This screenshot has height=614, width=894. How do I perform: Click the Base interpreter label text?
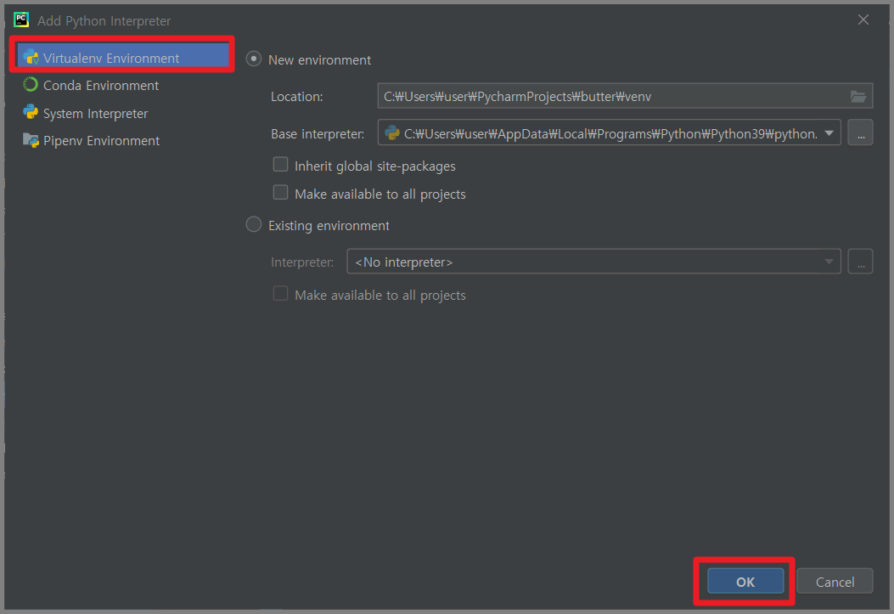point(318,134)
